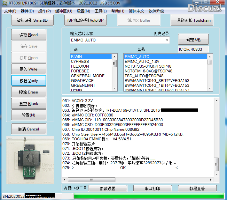Select GENEREAL MODE in the vendor list

point(91,76)
